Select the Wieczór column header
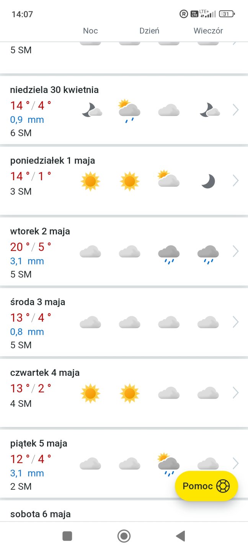The height and width of the screenshot is (551, 248). 208,31
